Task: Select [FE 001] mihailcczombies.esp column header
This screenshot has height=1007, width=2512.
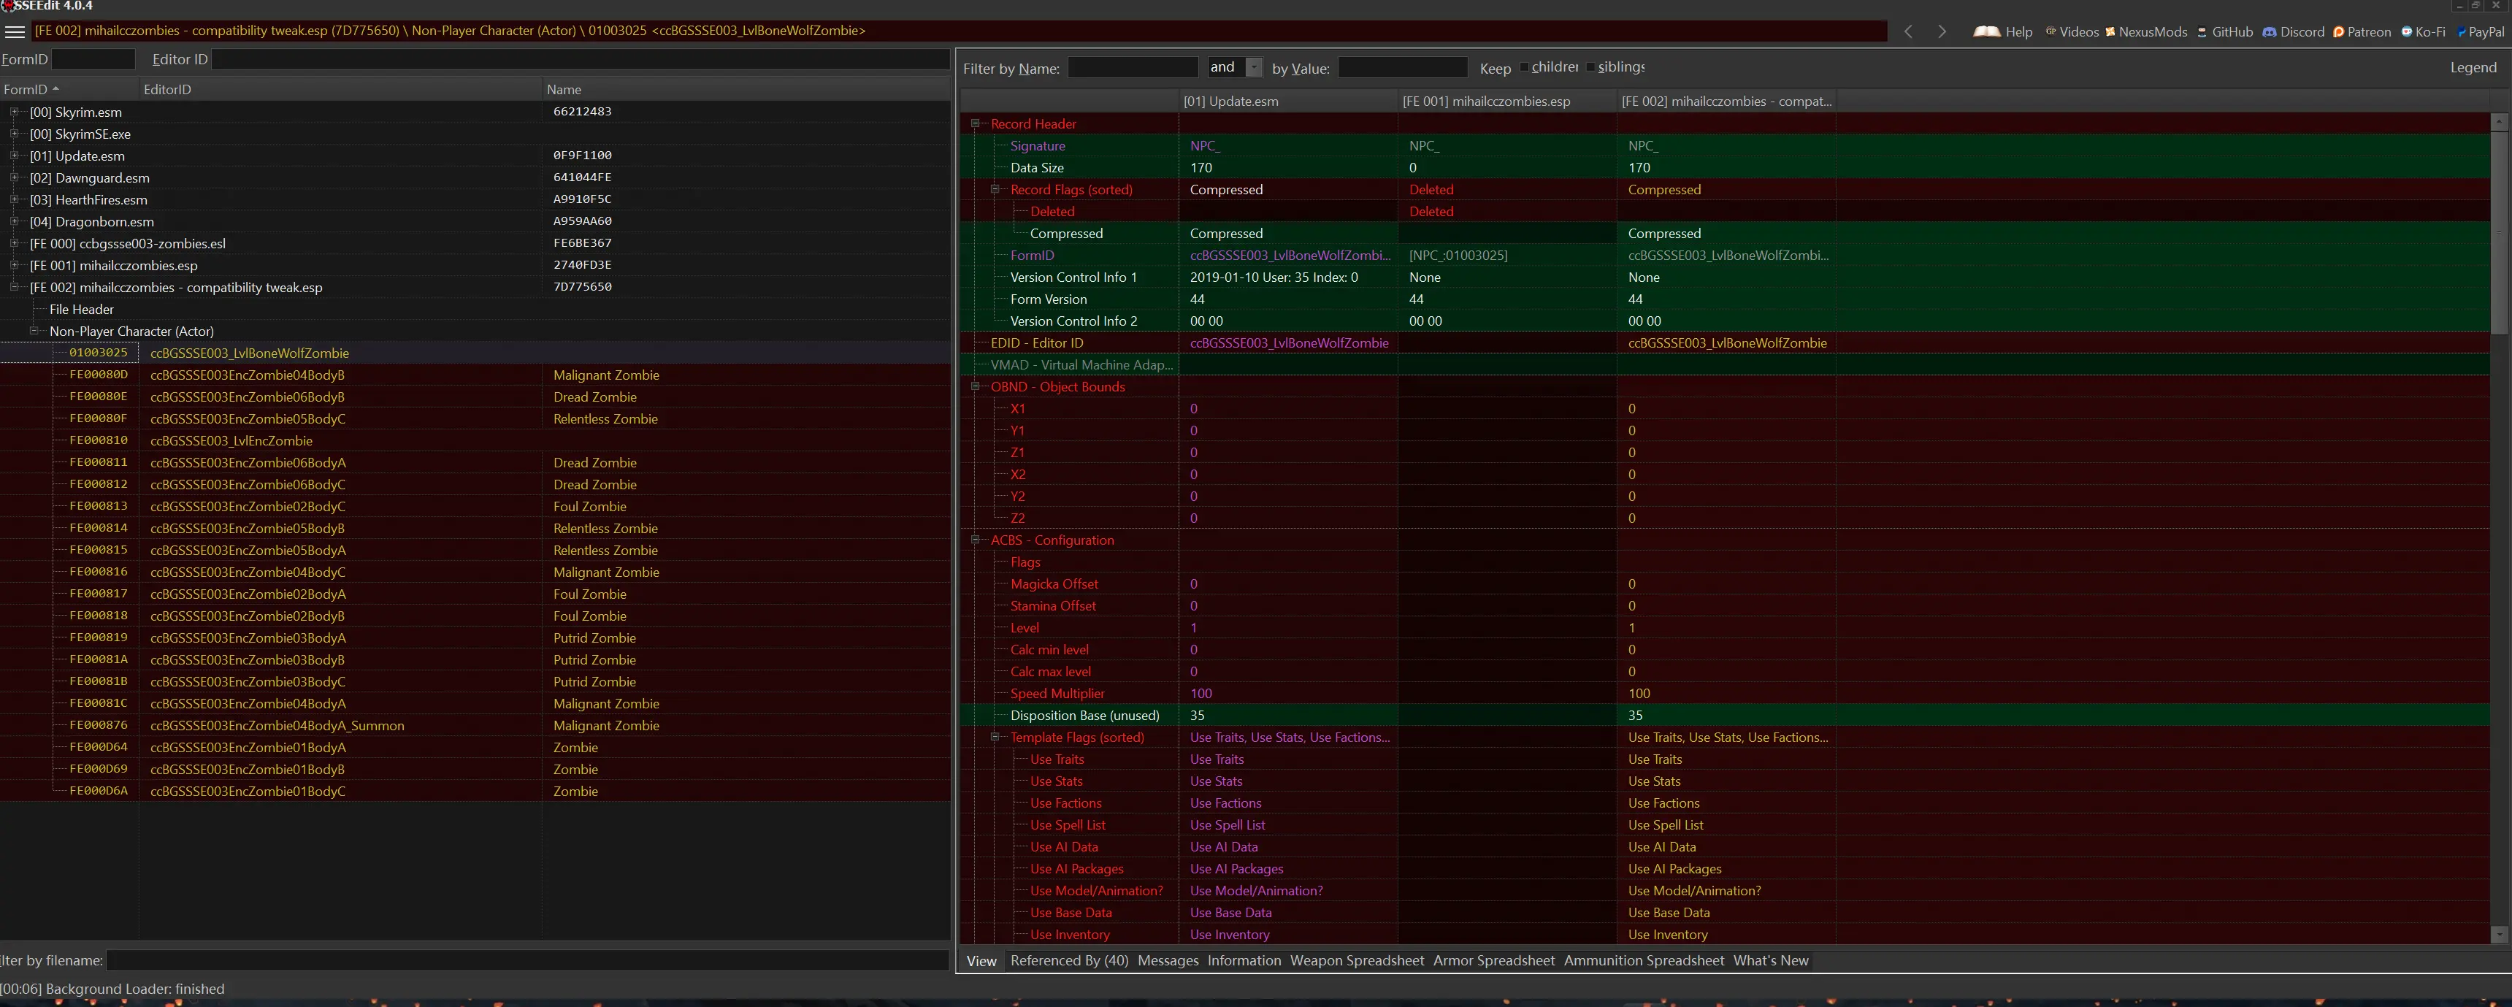Action: 1508,102
